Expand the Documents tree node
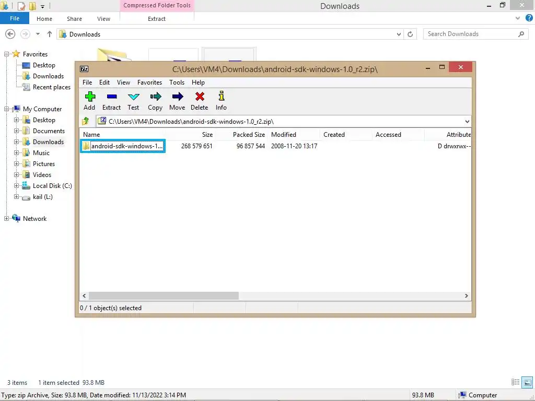This screenshot has height=401, width=535. pos(16,131)
